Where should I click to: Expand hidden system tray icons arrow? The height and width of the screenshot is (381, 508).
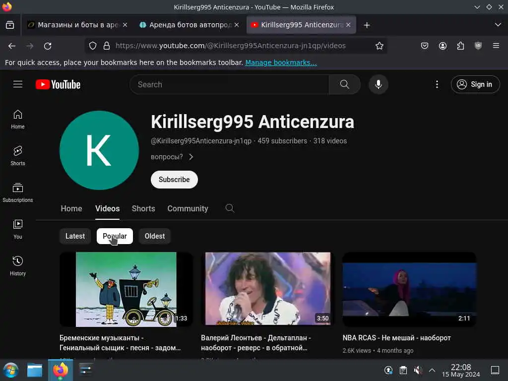pos(432,370)
